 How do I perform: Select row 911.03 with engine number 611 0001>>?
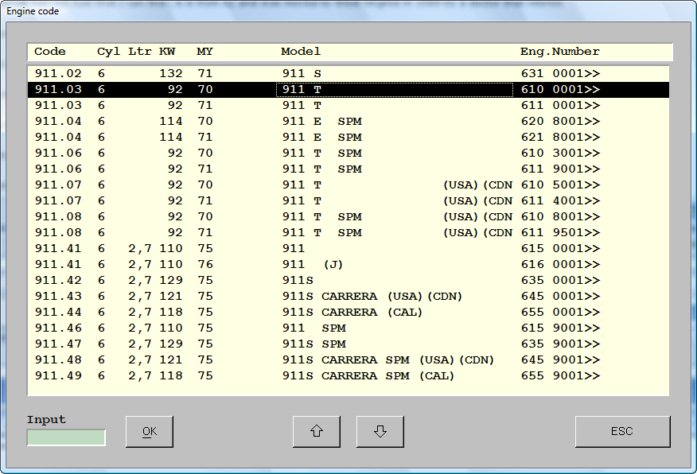pos(348,105)
